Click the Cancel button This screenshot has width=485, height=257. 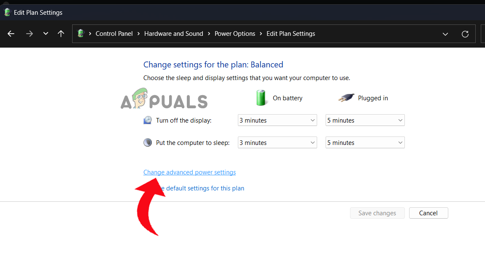coord(428,213)
